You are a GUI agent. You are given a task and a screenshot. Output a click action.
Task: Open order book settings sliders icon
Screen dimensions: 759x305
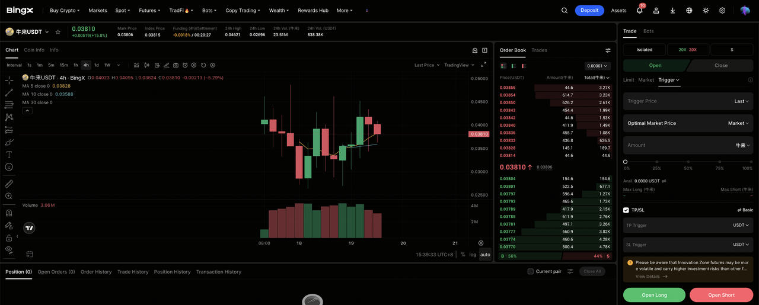[x=608, y=50]
